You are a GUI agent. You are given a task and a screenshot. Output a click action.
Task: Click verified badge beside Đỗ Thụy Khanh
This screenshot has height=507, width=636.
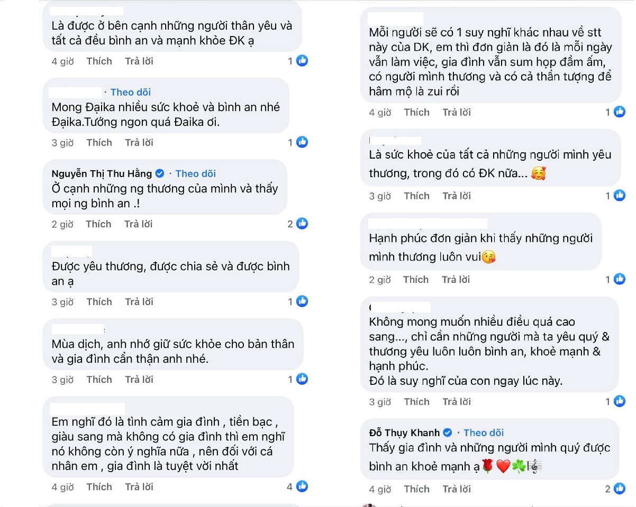point(448,432)
